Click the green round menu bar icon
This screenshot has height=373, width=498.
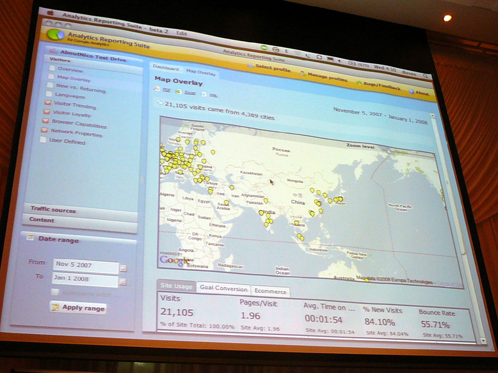tap(264, 47)
